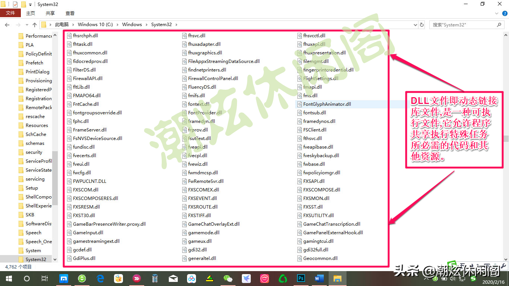Select the Speech folder in tree

[x=33, y=232]
